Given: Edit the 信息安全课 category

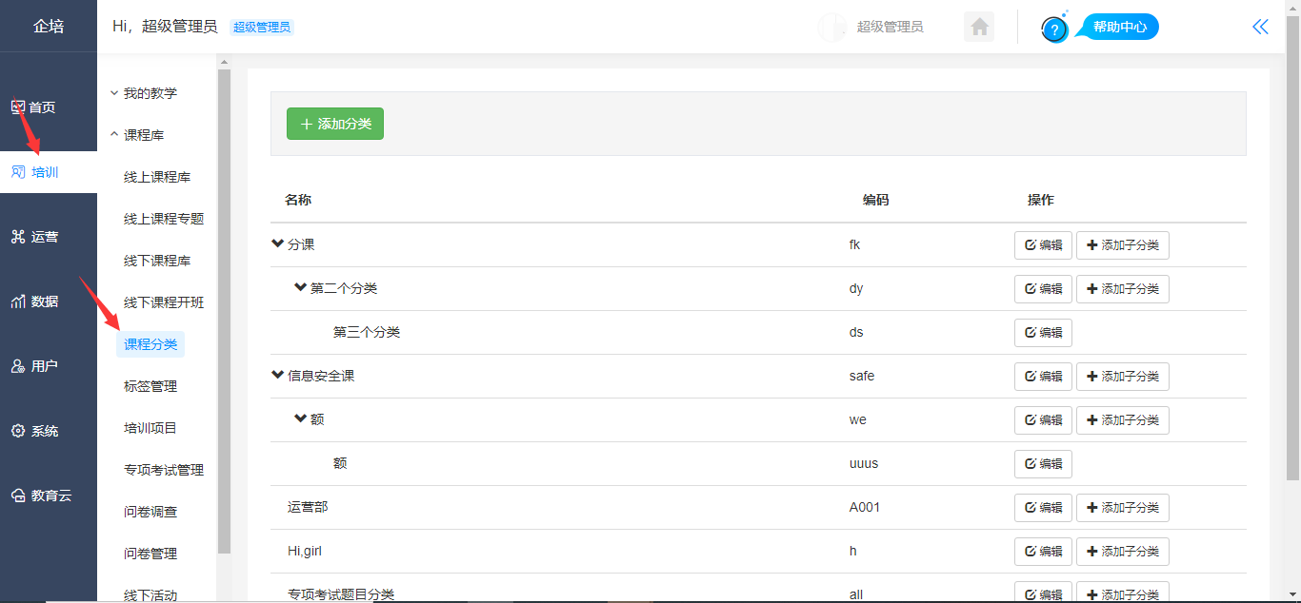Looking at the screenshot, I should point(1043,377).
